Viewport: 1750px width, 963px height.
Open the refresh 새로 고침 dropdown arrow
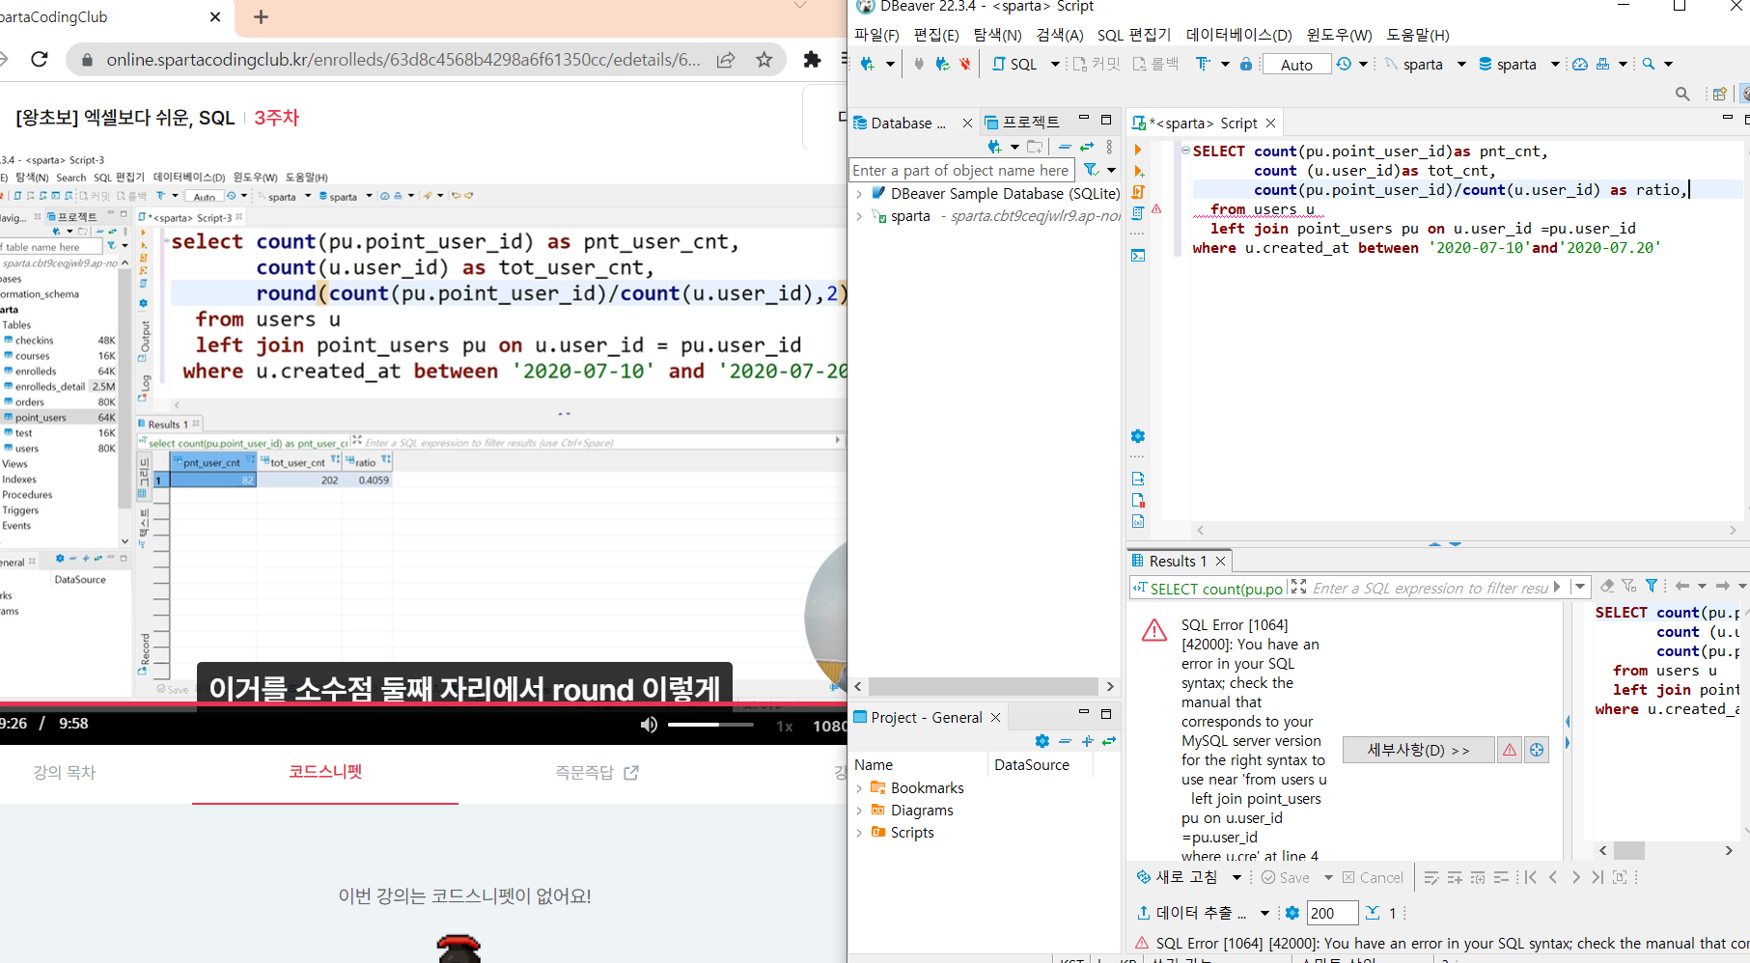tap(1236, 877)
